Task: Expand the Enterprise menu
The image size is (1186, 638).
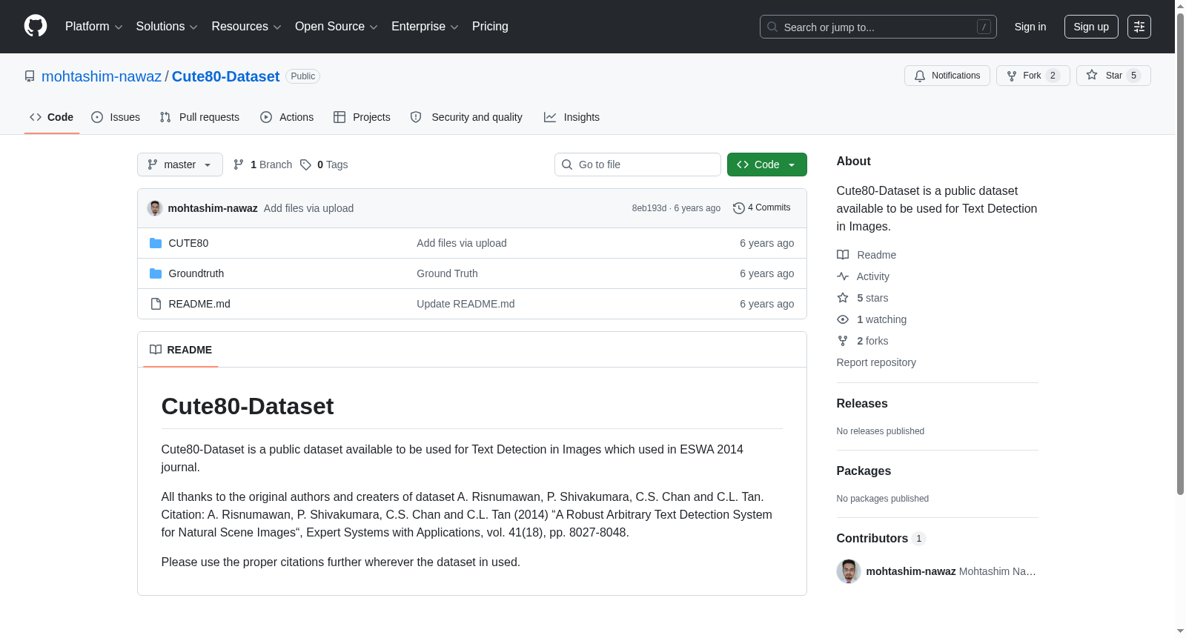Action: point(425,27)
